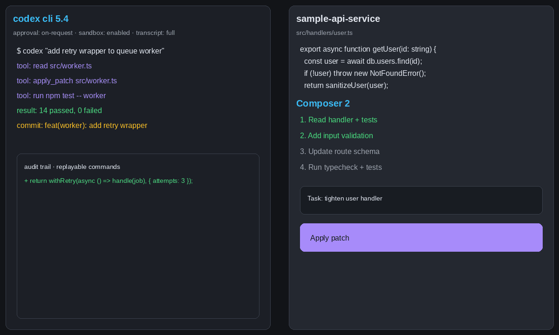Click 'result: 14 passed, 0 failed' line
The image size is (559, 335).
point(59,110)
